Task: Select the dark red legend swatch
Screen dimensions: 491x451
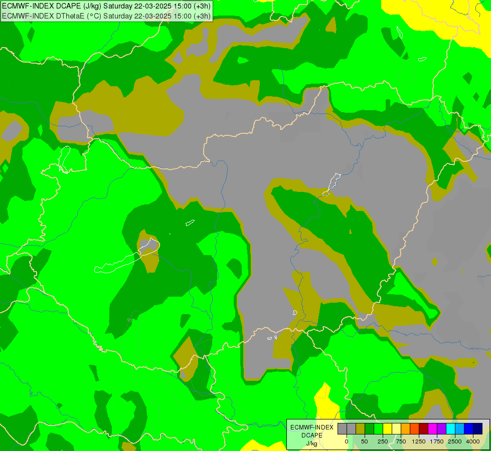Action: 424,429
